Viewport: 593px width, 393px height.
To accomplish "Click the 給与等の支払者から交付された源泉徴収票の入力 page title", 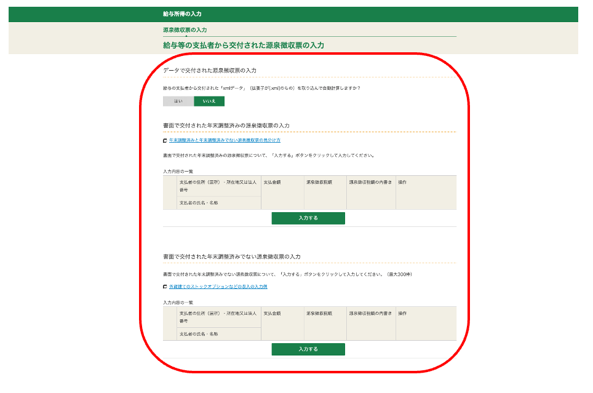I will (243, 46).
